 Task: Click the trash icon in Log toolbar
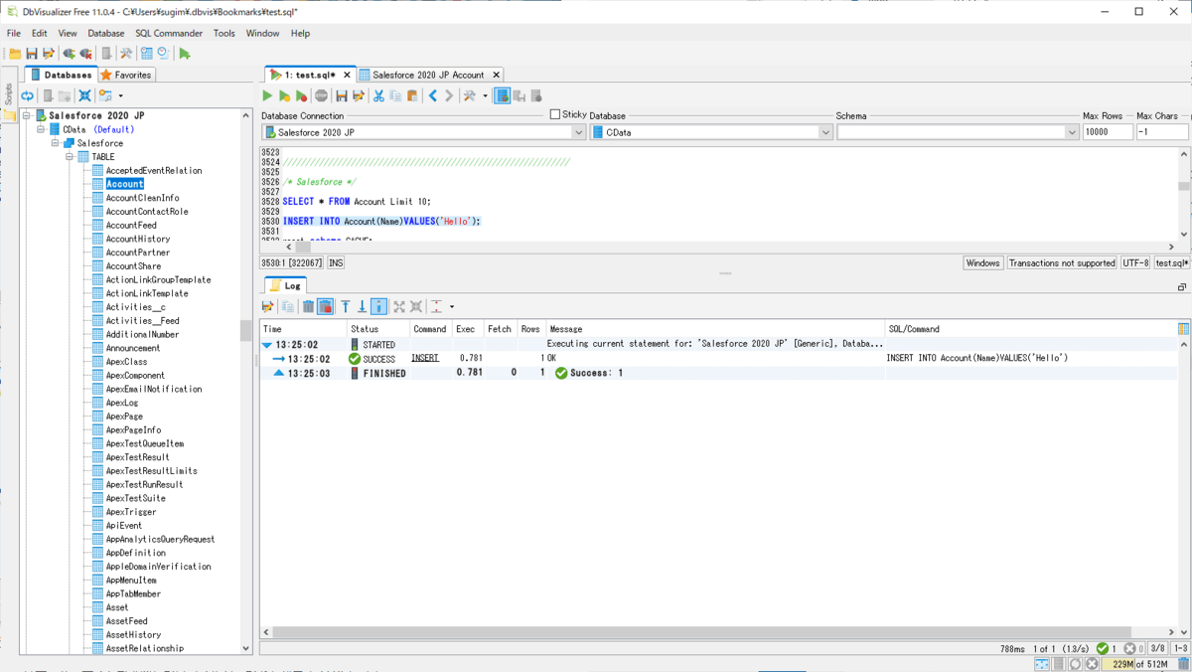click(x=308, y=307)
